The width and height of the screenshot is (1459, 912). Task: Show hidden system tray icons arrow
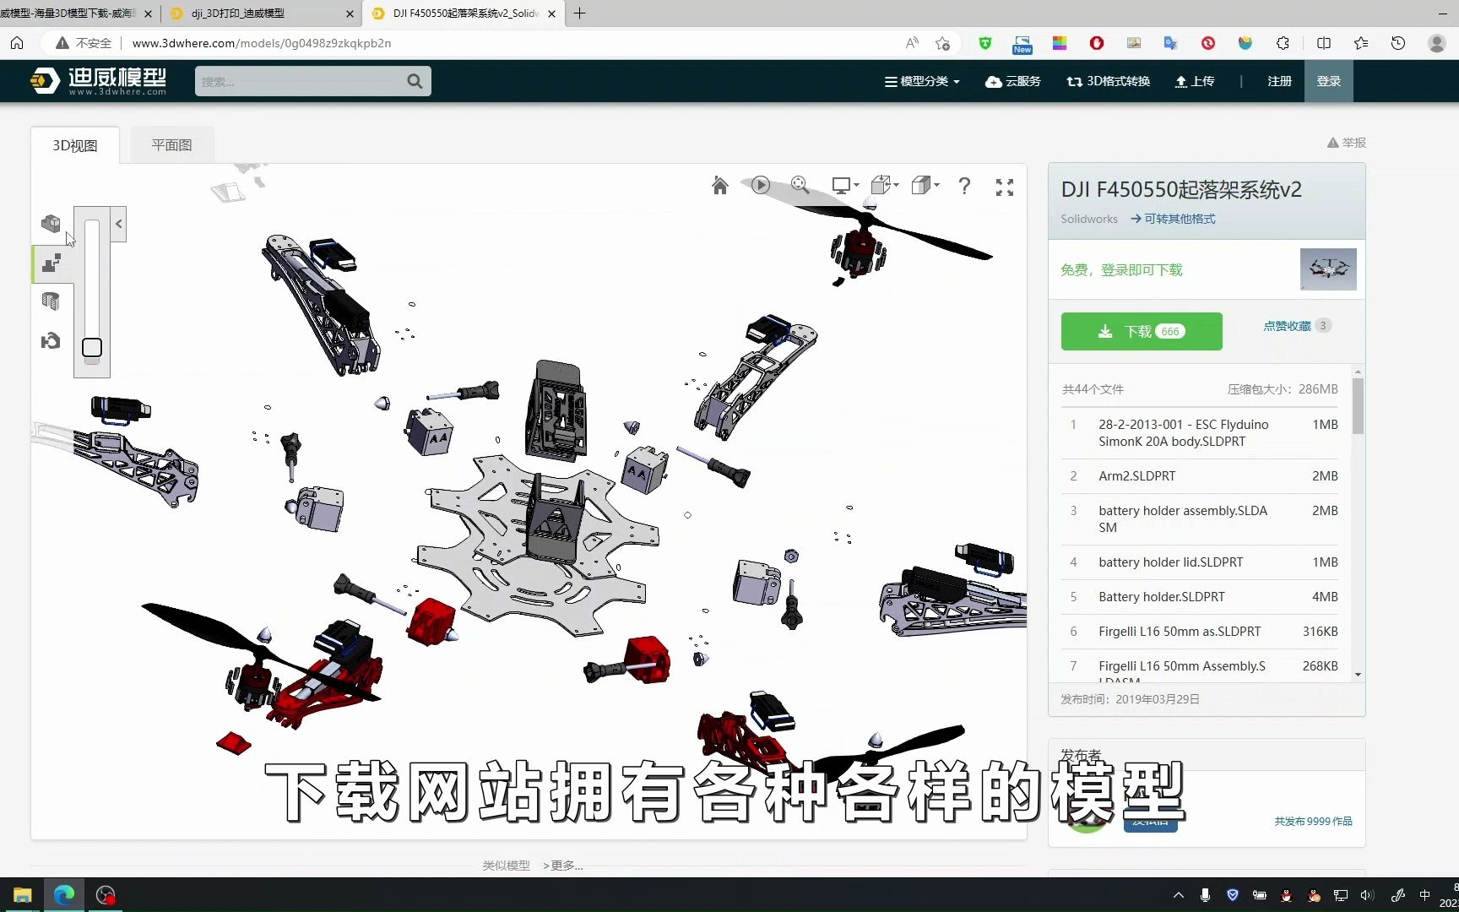[x=1179, y=895]
